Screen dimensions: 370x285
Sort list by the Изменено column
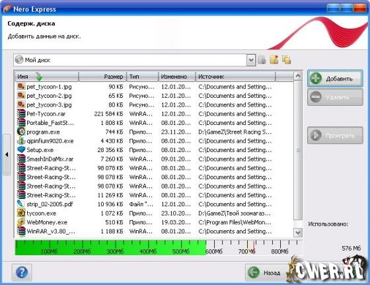177,77
